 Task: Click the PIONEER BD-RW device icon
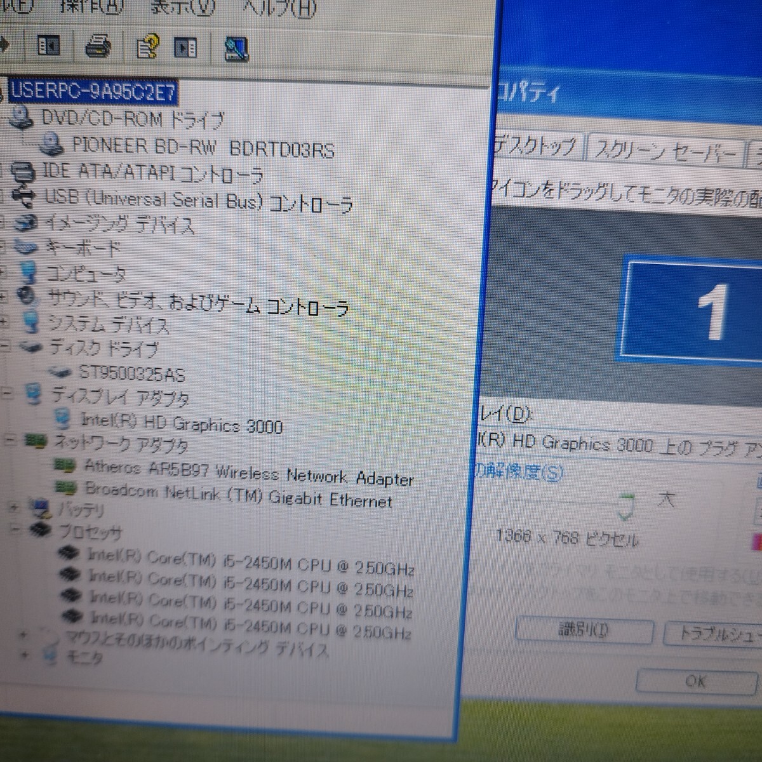51,144
